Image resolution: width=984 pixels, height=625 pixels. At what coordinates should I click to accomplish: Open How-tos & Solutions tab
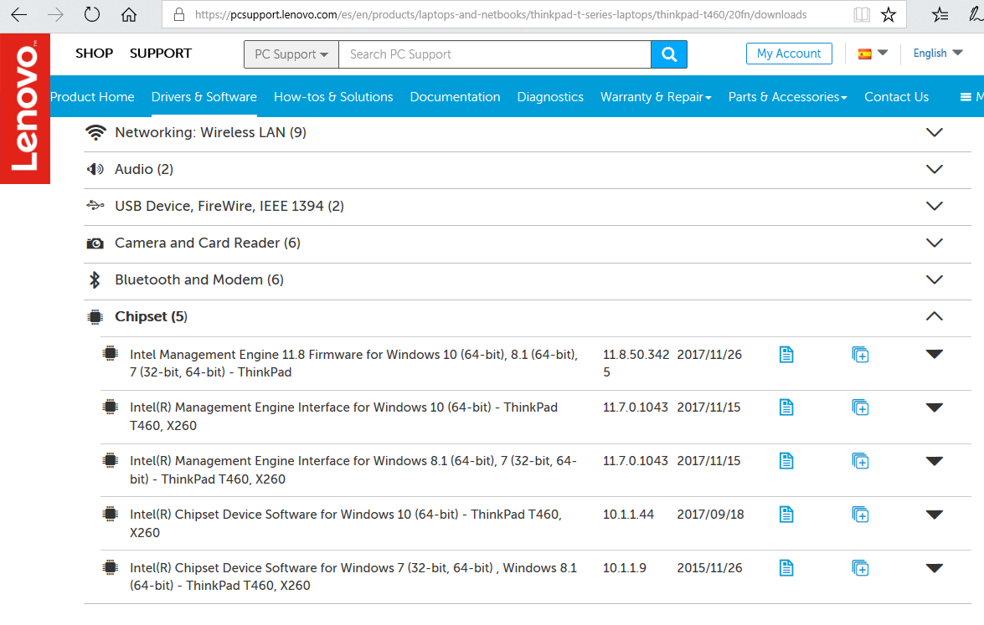pos(333,96)
